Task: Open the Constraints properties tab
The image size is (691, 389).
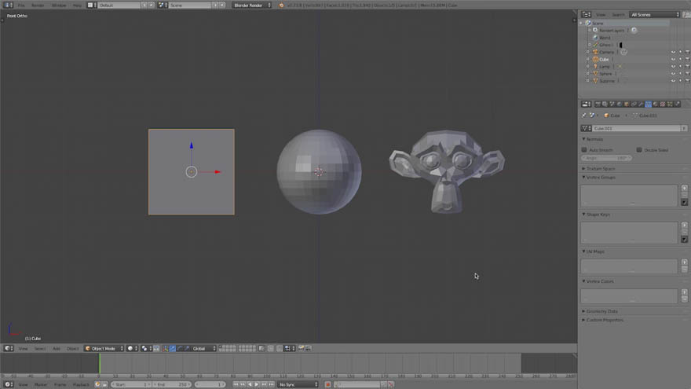Action: [634, 104]
